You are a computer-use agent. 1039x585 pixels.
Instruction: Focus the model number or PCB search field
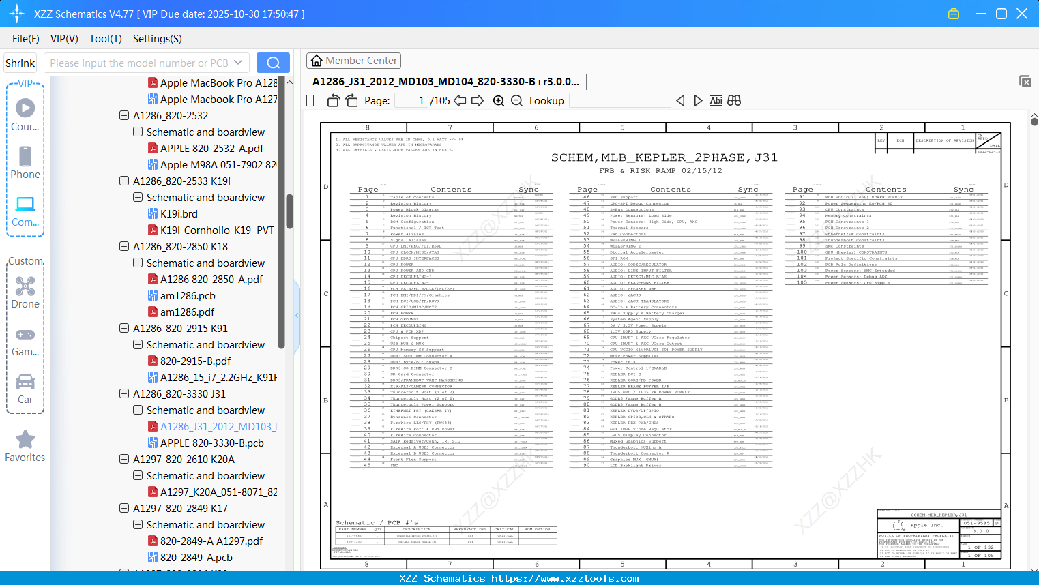pos(140,63)
